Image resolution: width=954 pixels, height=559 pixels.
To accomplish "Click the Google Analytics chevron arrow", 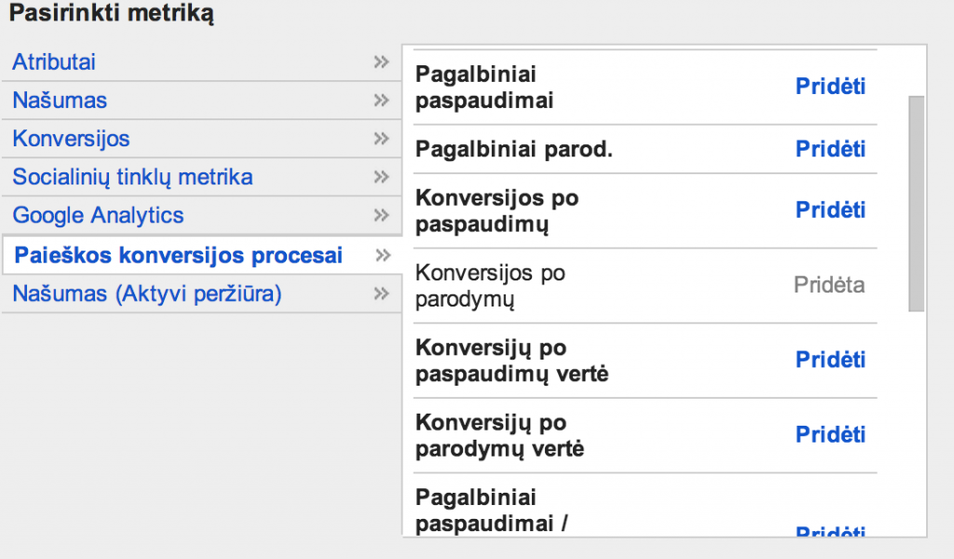I will (381, 214).
